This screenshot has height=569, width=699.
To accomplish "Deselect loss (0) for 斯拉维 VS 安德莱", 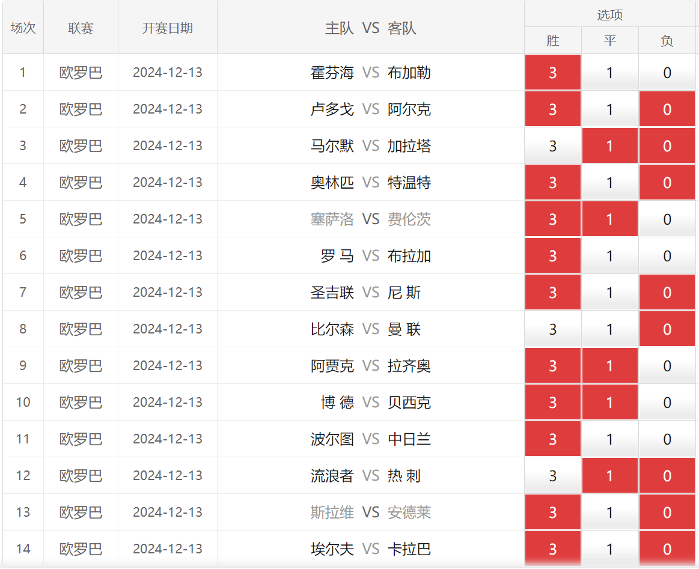I will coord(667,513).
